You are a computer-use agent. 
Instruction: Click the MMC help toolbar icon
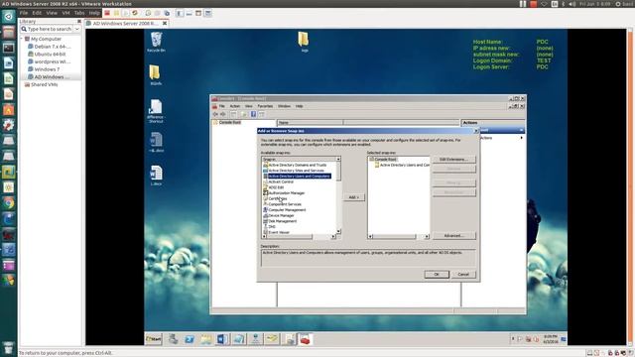pos(253,115)
